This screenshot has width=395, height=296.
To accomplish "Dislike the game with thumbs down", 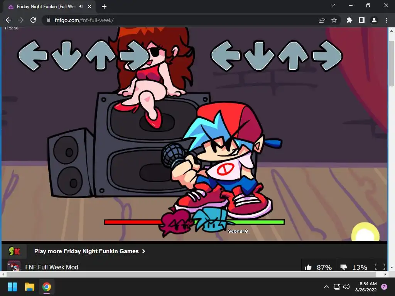I will pyautogui.click(x=344, y=267).
